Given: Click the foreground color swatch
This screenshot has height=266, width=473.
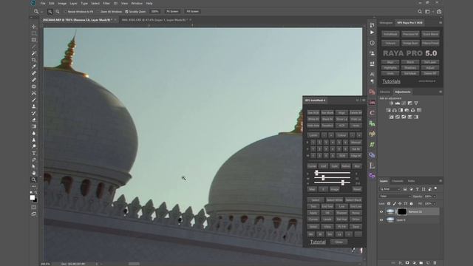Looking at the screenshot, I should tap(33, 197).
